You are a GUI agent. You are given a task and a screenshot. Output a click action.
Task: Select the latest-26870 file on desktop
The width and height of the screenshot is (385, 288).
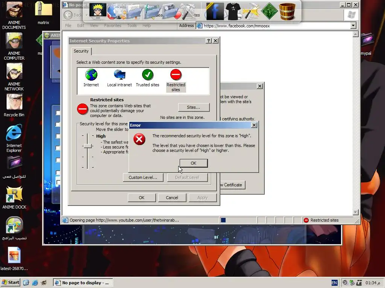click(x=14, y=258)
